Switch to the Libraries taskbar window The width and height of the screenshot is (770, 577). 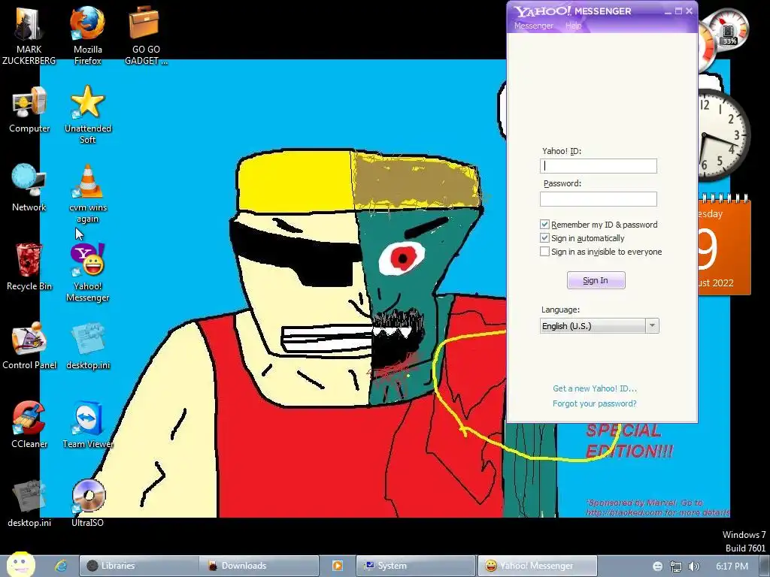[x=139, y=566]
